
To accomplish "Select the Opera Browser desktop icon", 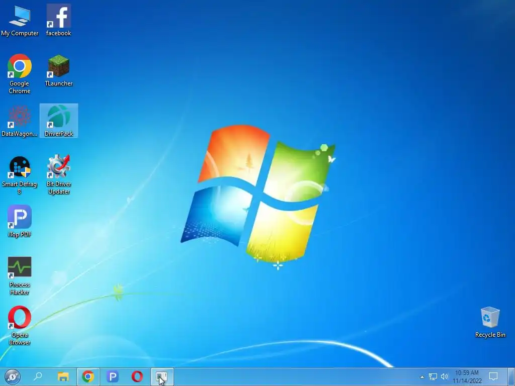I will (20, 326).
